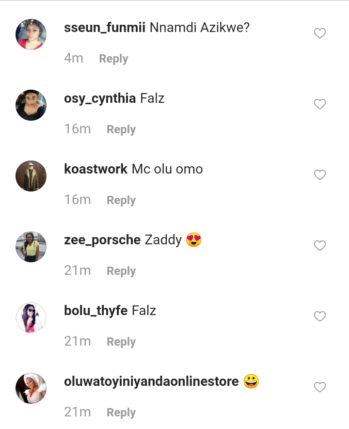Go to zee_porsche username link
The width and height of the screenshot is (349, 429).
102,240
